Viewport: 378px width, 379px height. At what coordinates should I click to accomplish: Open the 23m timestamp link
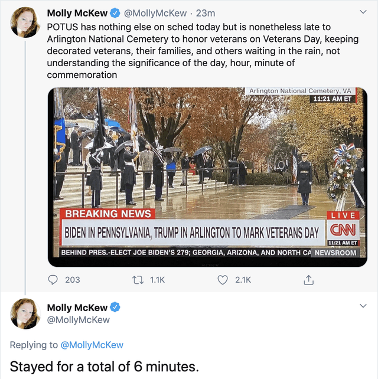click(x=206, y=12)
